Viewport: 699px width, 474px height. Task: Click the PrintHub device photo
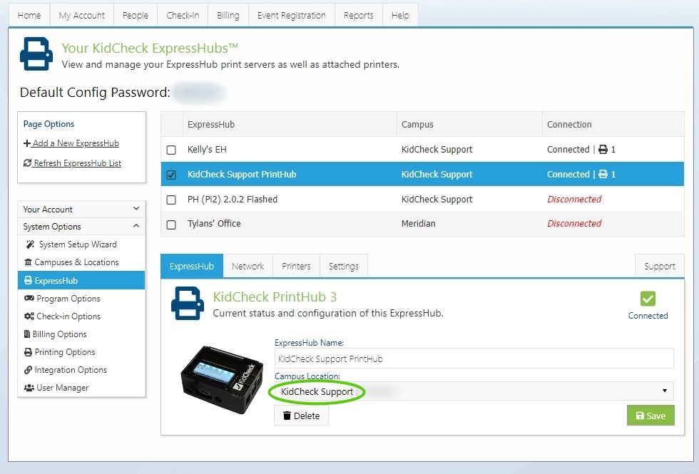pyautogui.click(x=222, y=379)
